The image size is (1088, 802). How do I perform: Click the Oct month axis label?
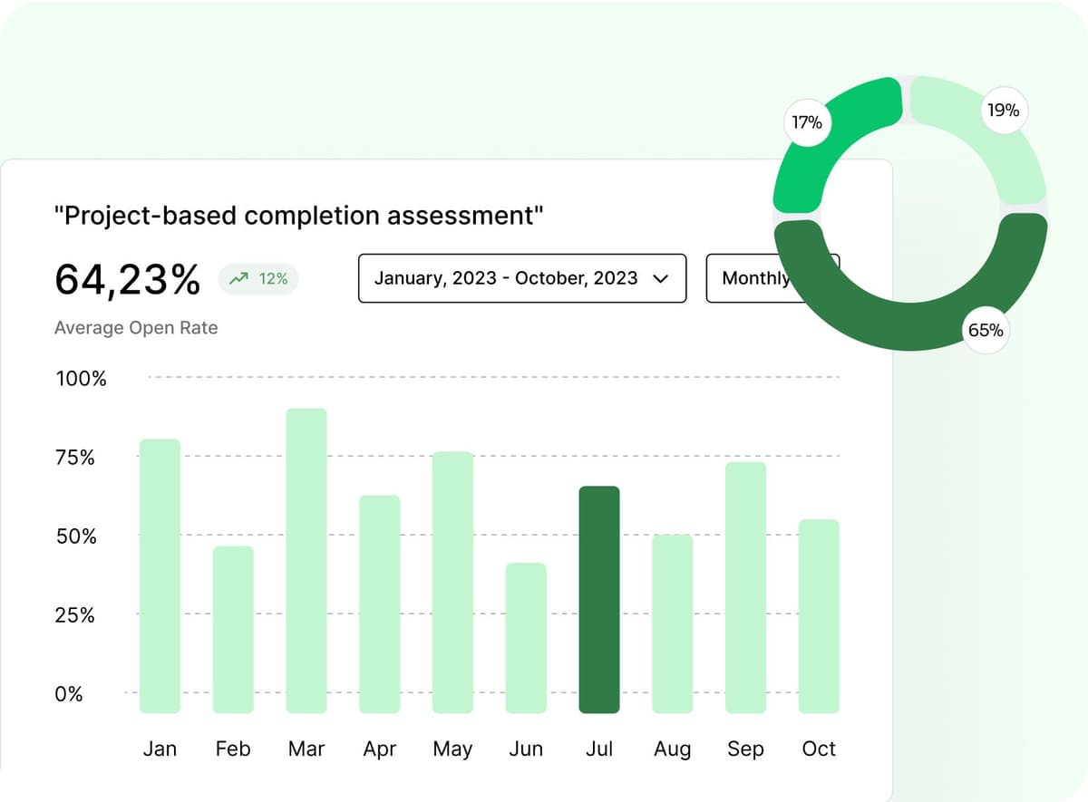(x=819, y=749)
